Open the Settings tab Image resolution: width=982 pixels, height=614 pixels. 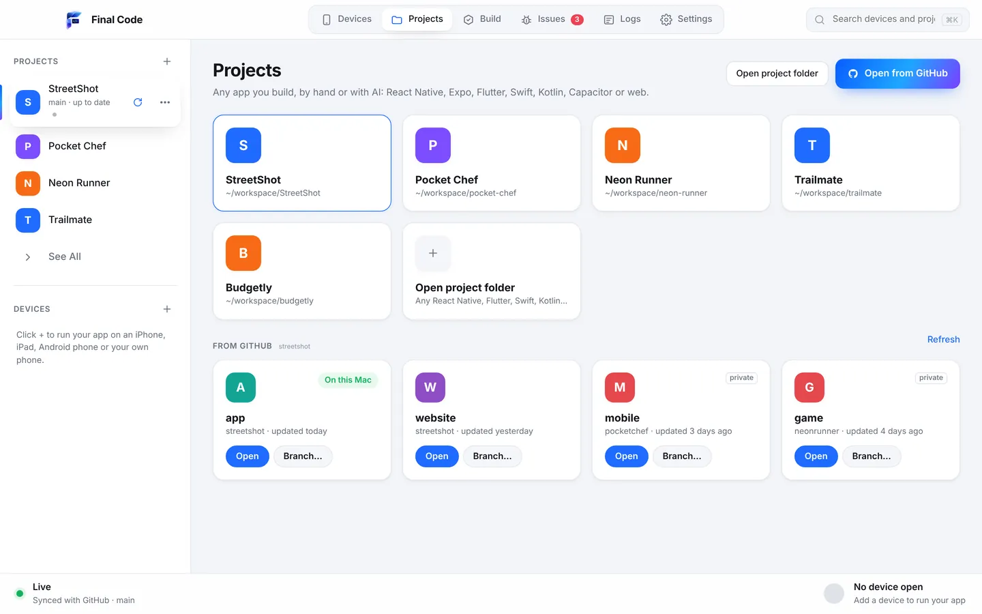686,19
